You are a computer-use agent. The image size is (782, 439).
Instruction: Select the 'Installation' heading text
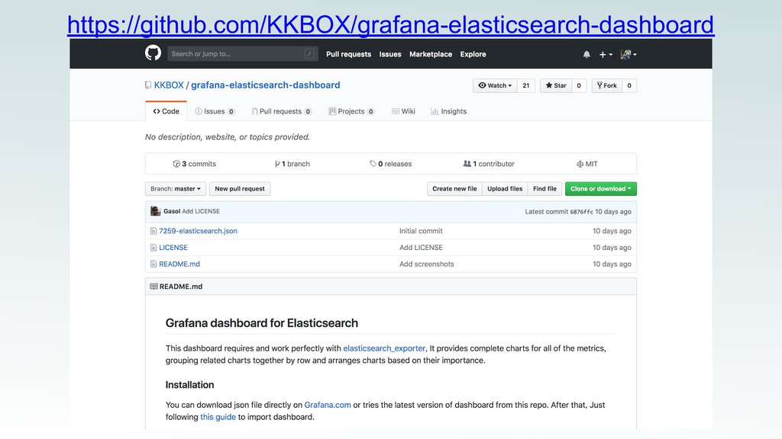[189, 385]
